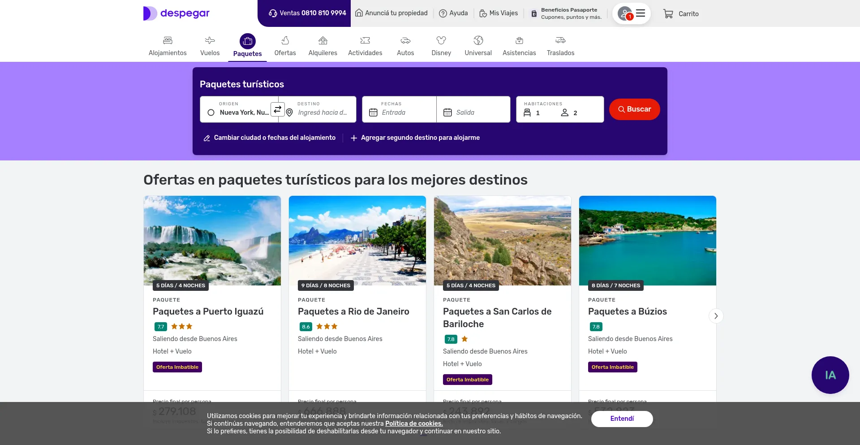Open the Política de cookies link

click(x=414, y=423)
